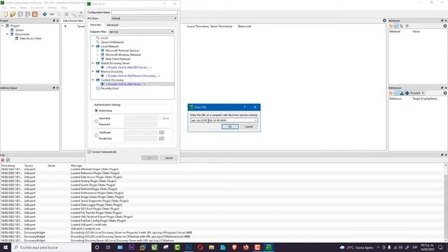Toggle the Store password checkbox
The image size is (448, 252).
[x=160, y=118]
